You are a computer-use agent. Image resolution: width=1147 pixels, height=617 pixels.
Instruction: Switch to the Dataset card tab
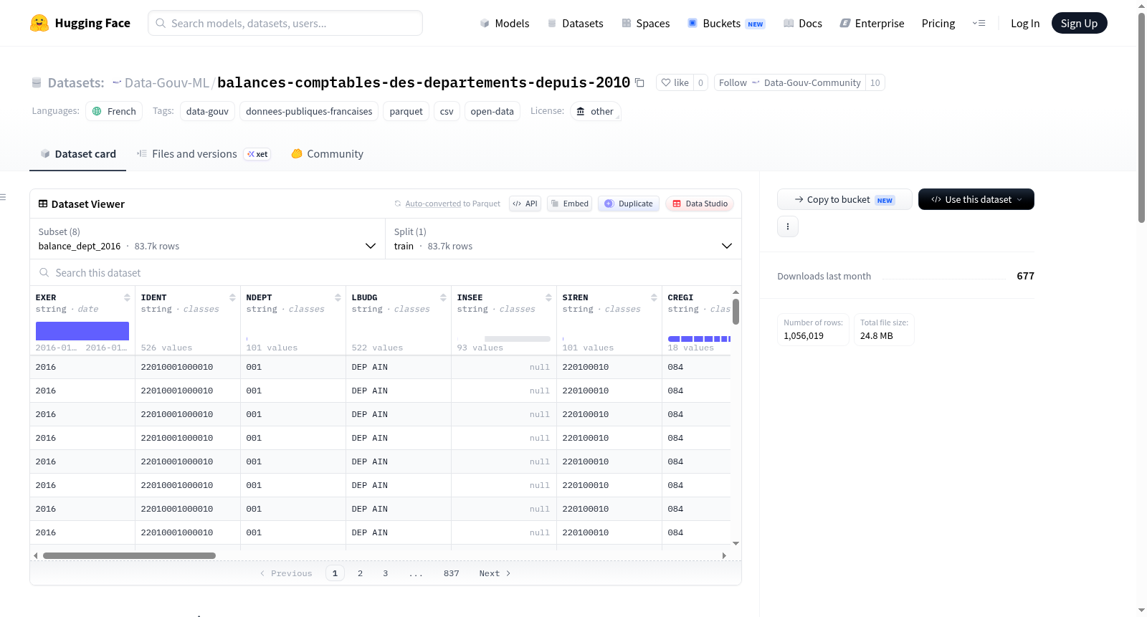pos(78,154)
